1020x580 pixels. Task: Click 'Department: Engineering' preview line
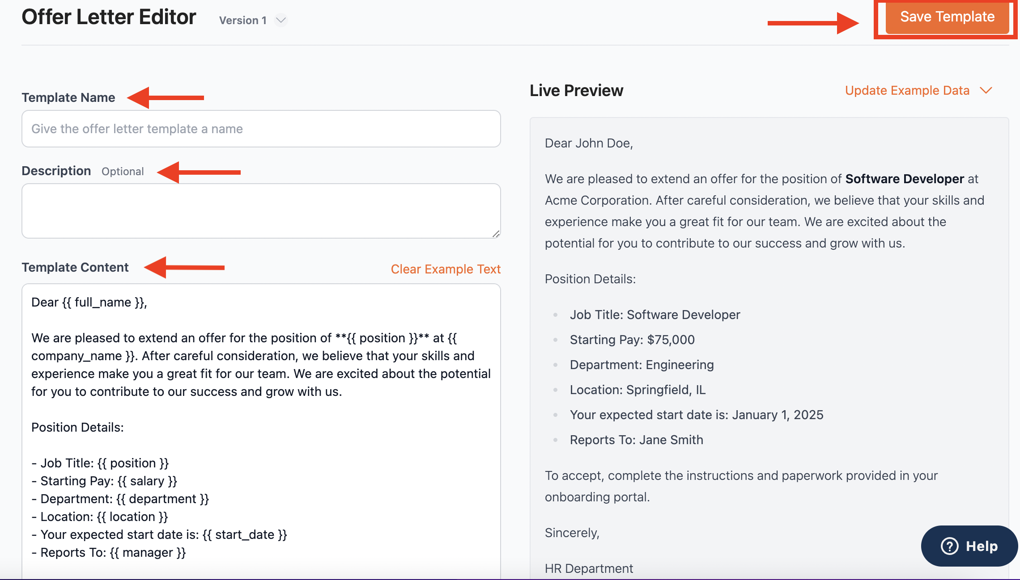click(642, 365)
